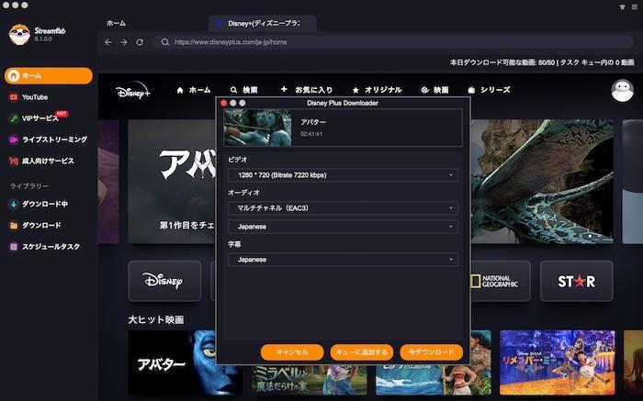Switch to the Disney+ tab
Image resolution: width=643 pixels, height=401 pixels.
coord(263,23)
